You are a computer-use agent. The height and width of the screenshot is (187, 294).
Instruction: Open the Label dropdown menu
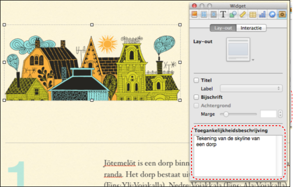251,88
